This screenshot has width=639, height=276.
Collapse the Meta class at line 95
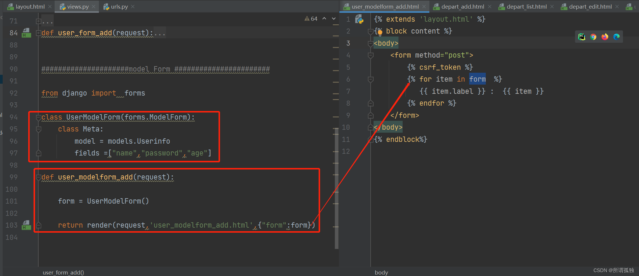[x=38, y=129]
